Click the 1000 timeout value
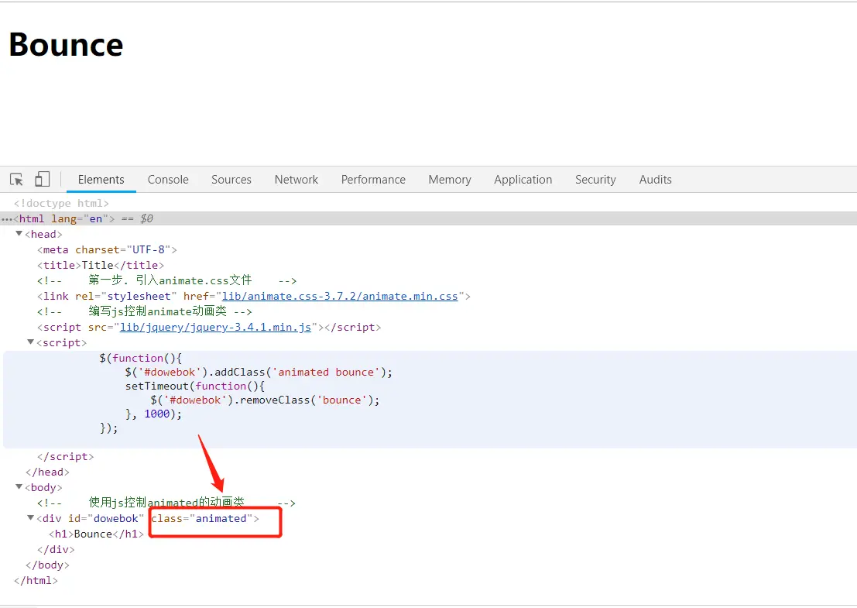 157,414
